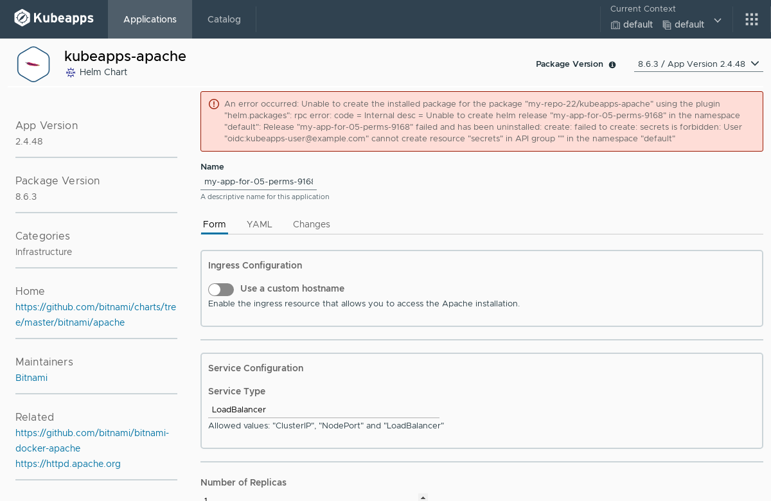
Task: Click Package Version value 8.6.3
Action: 26,197
